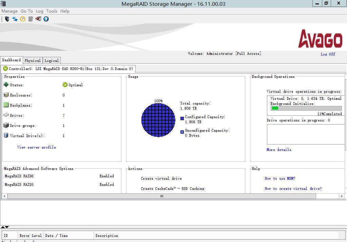
Task: Click the log pane collapse up arrow
Action: (x=3, y=227)
